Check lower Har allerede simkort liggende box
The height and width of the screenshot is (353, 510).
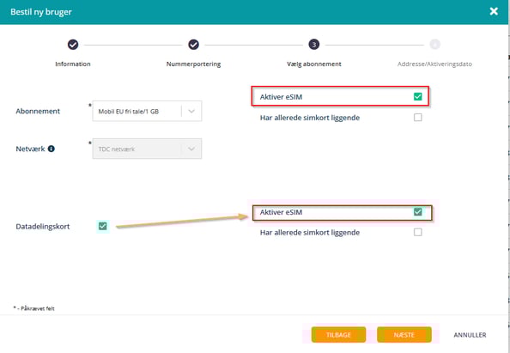pos(417,232)
